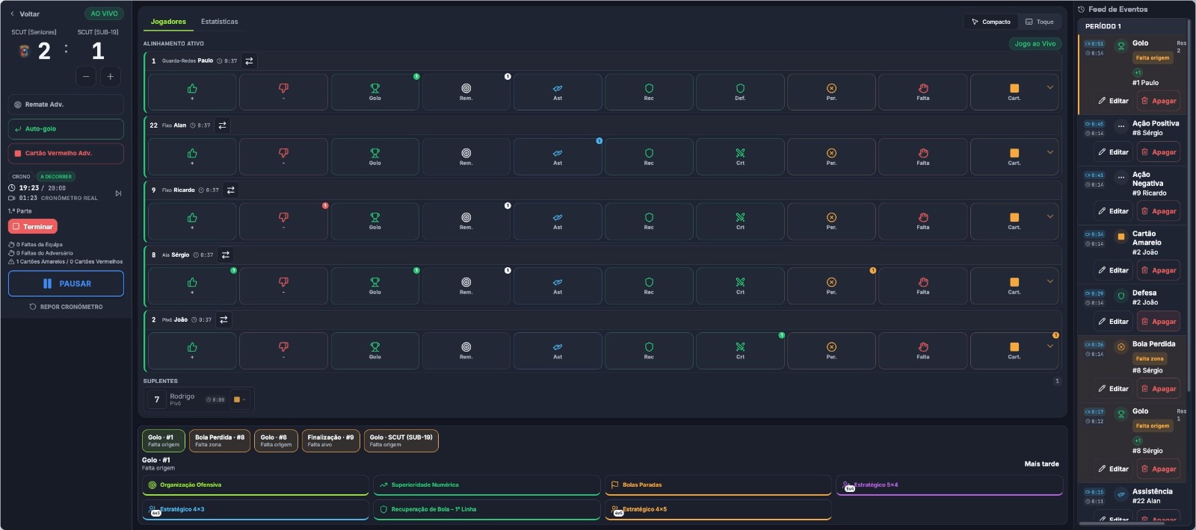Open options for Ação Negativa event
Image resolution: width=1196 pixels, height=530 pixels.
[1121, 178]
